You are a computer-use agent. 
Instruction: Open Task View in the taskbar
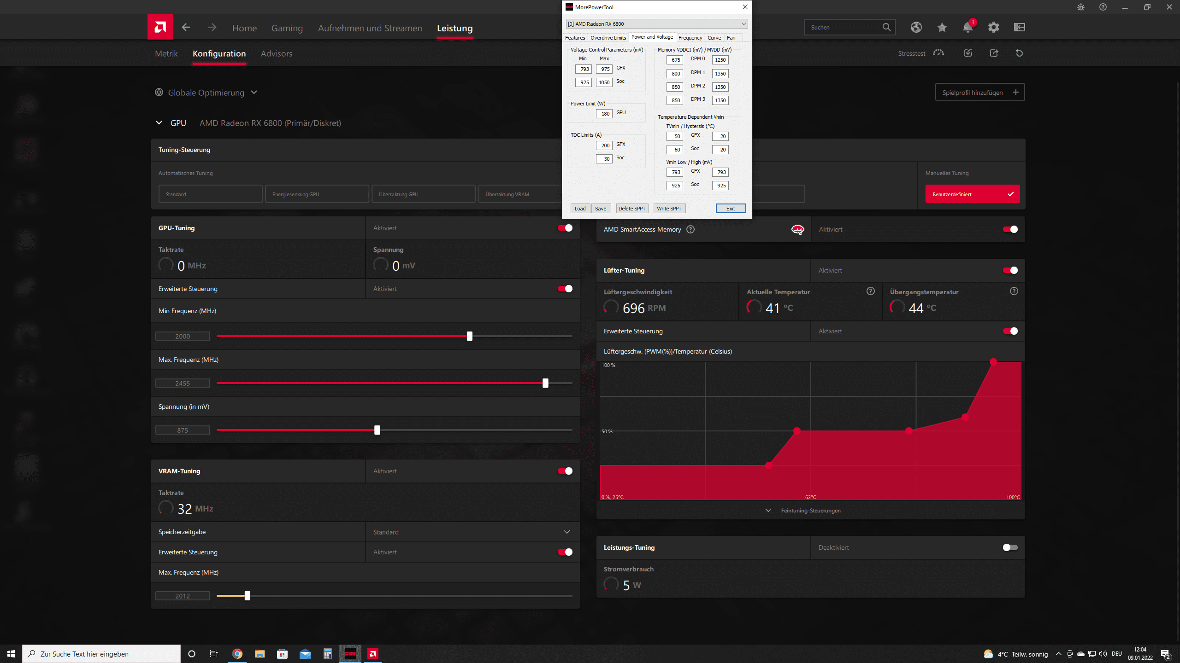tap(214, 654)
